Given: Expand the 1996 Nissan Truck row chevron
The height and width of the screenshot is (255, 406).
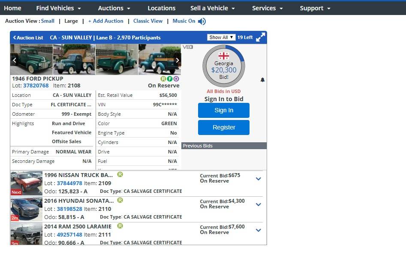Looking at the screenshot, I should 258,179.
